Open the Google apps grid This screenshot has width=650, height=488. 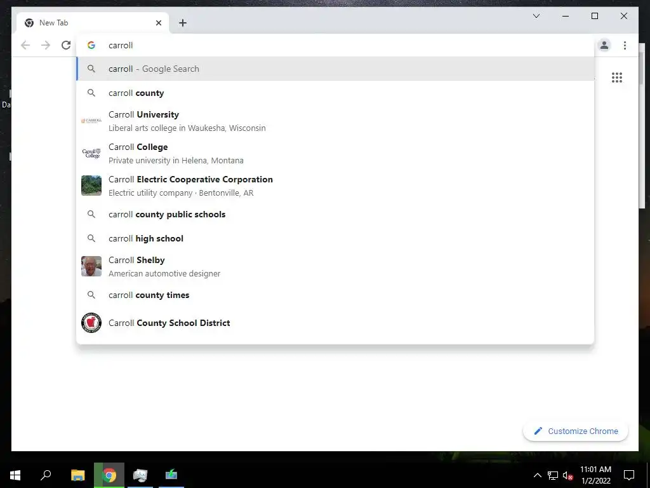pyautogui.click(x=617, y=78)
